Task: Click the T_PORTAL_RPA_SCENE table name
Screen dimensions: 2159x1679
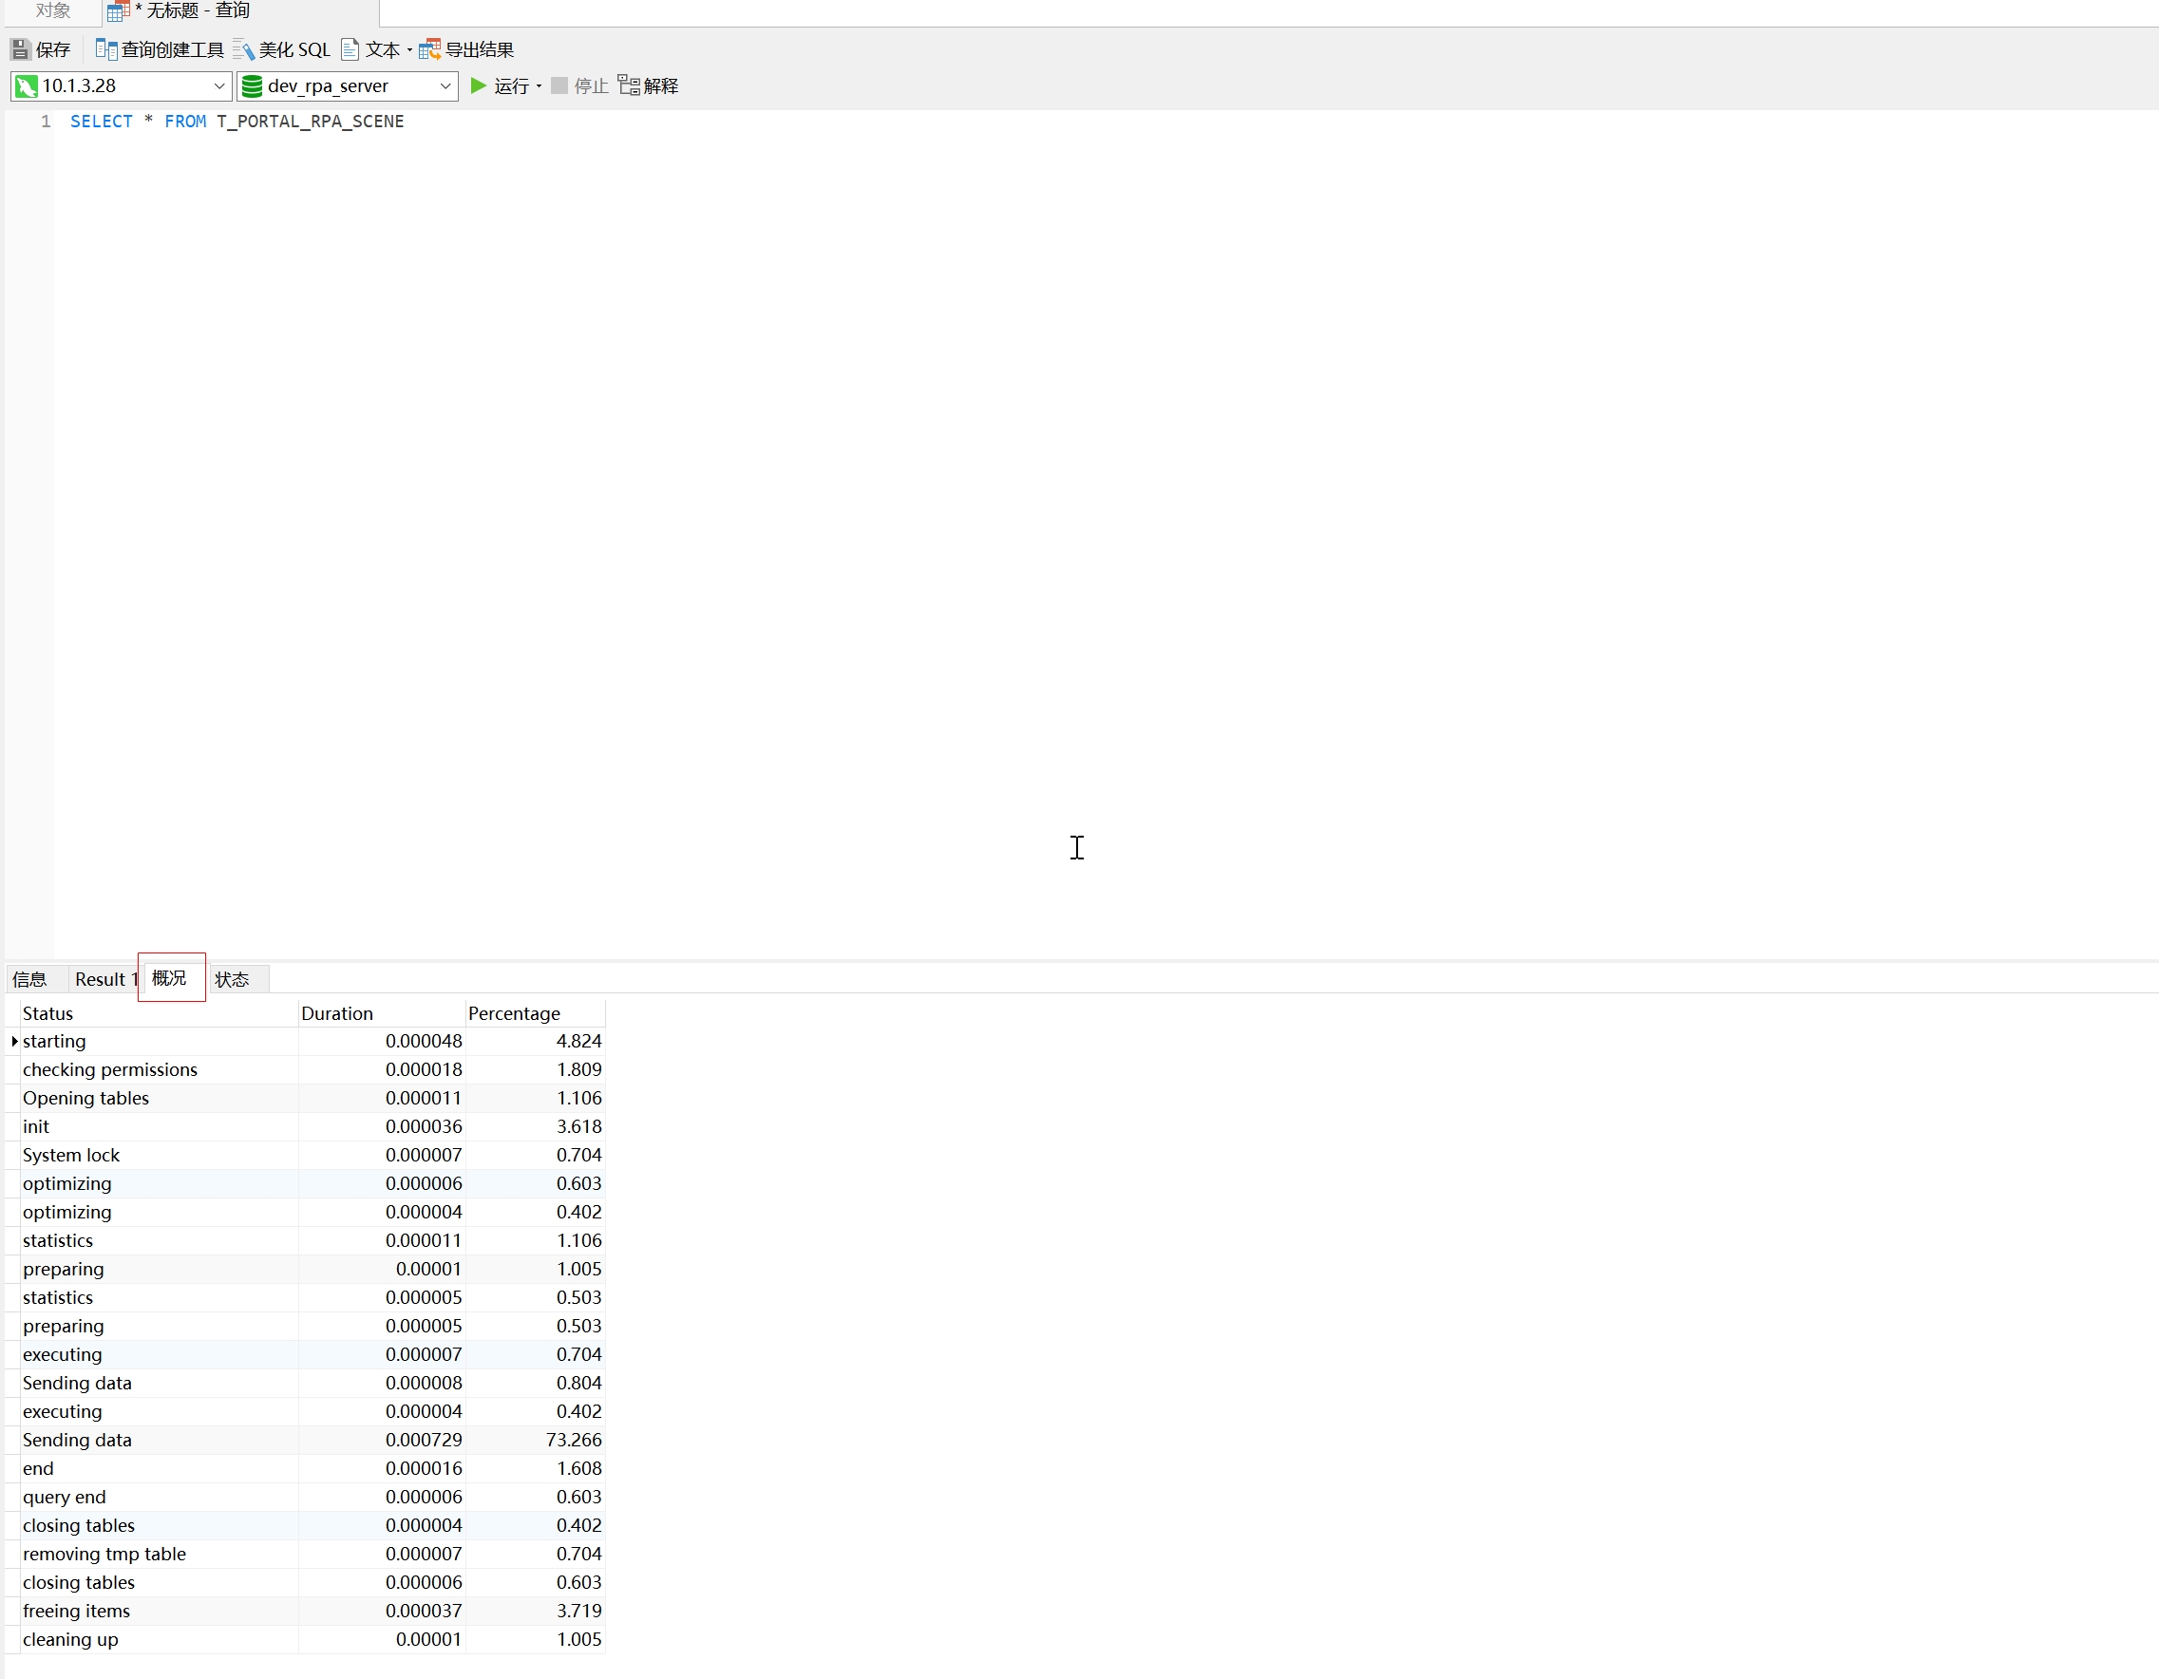Action: click(311, 122)
